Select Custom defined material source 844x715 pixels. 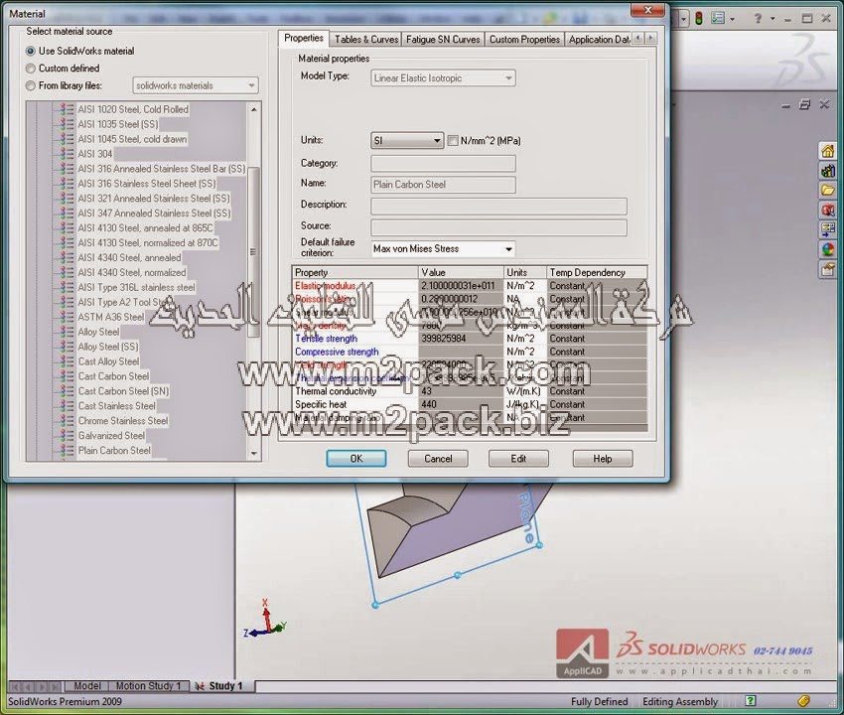(31, 69)
